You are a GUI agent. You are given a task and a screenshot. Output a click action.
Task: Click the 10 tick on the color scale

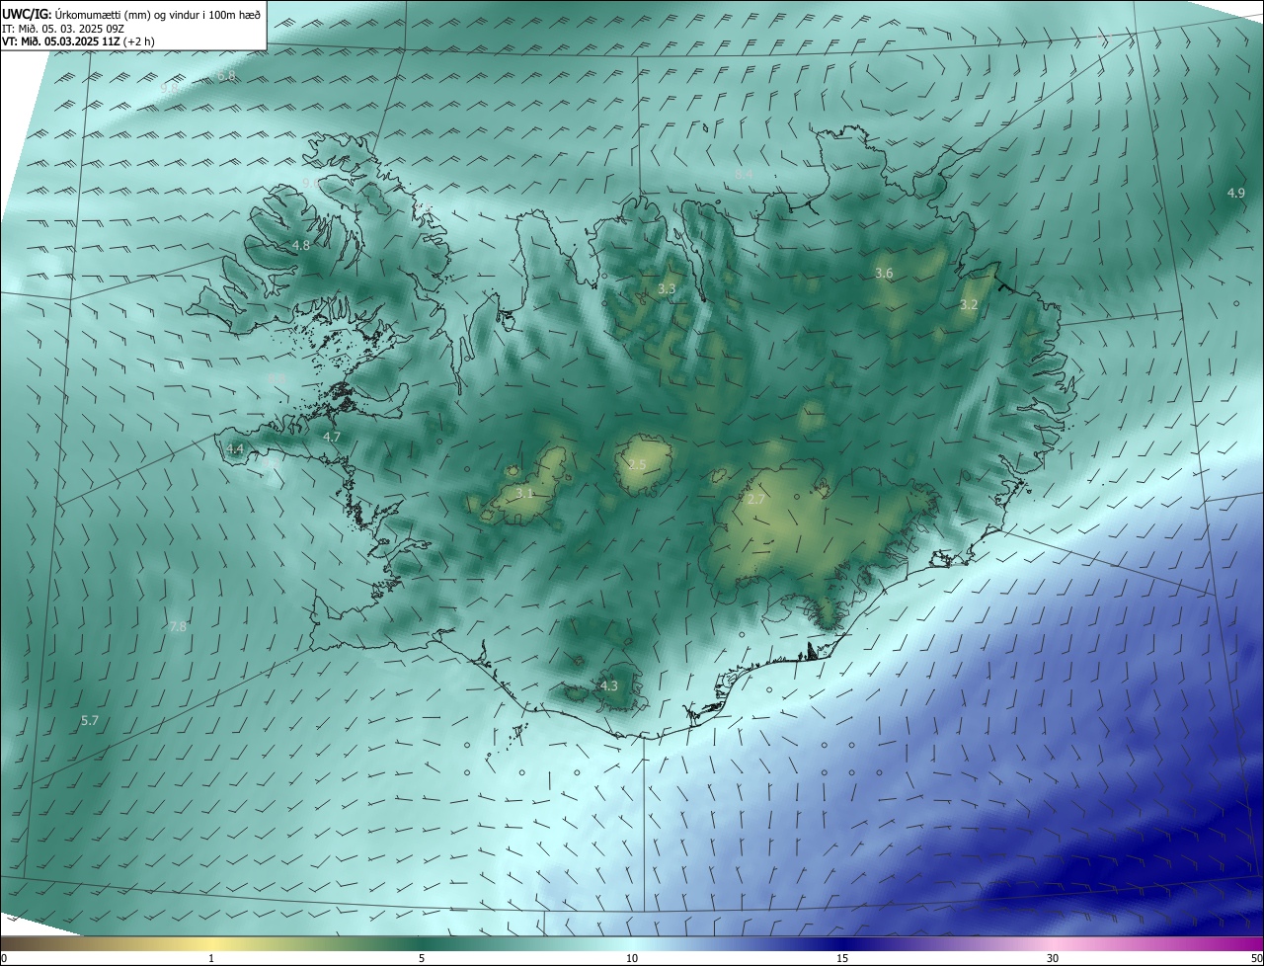632,958
